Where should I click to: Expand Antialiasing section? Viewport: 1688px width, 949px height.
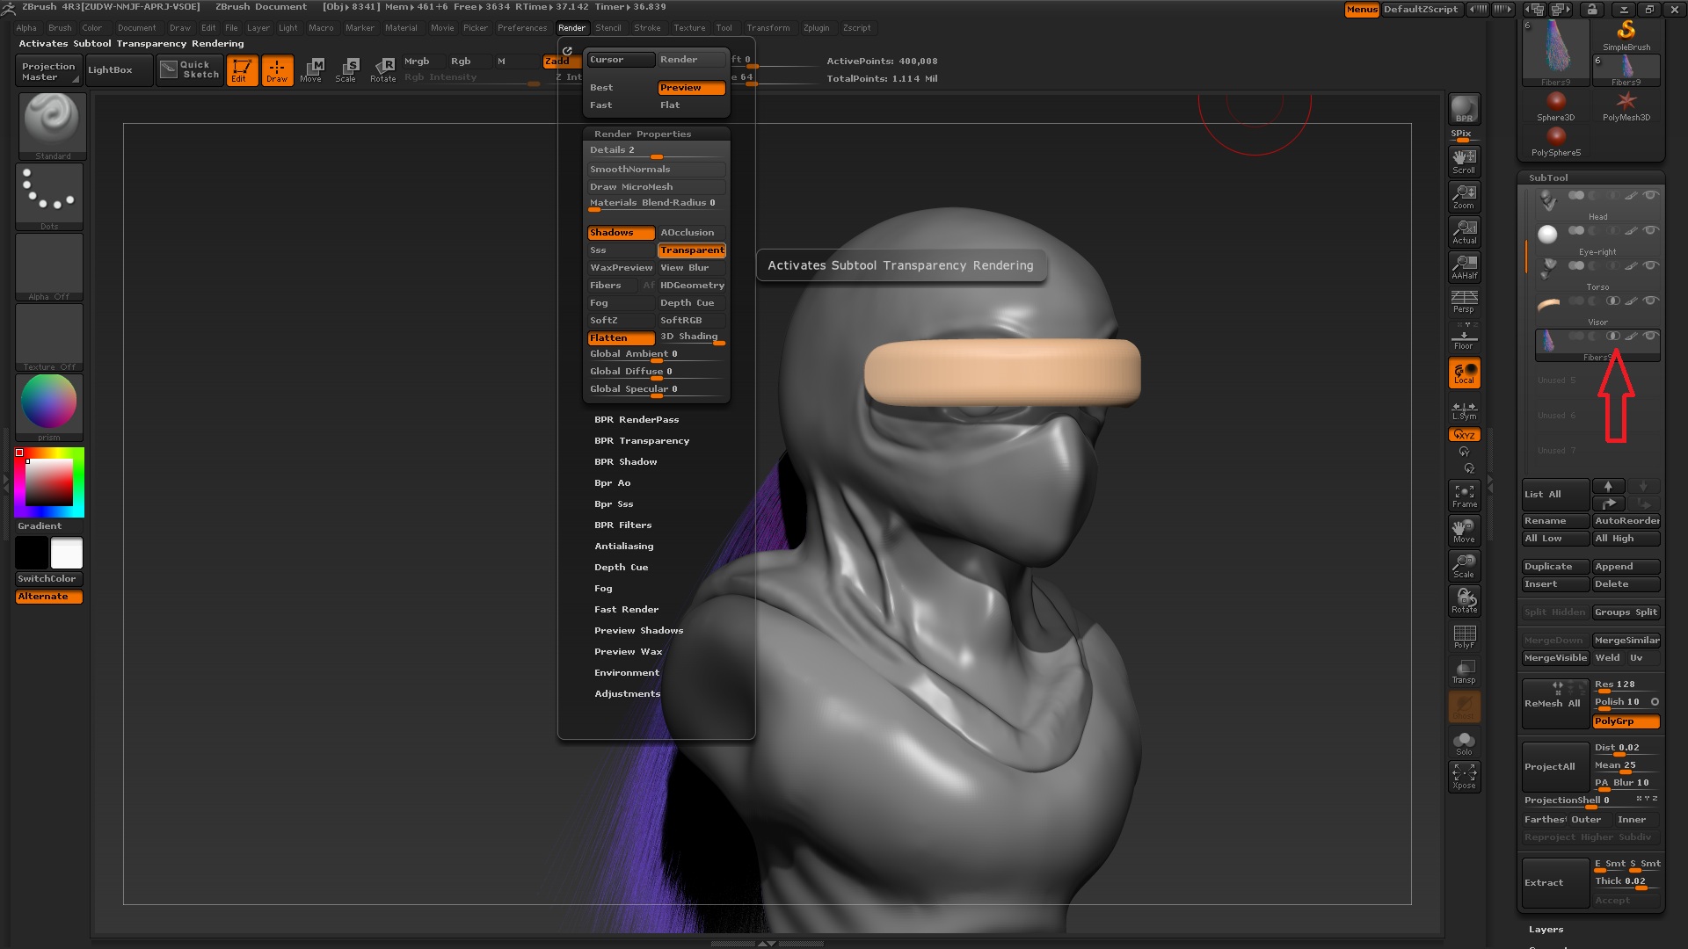tap(623, 547)
